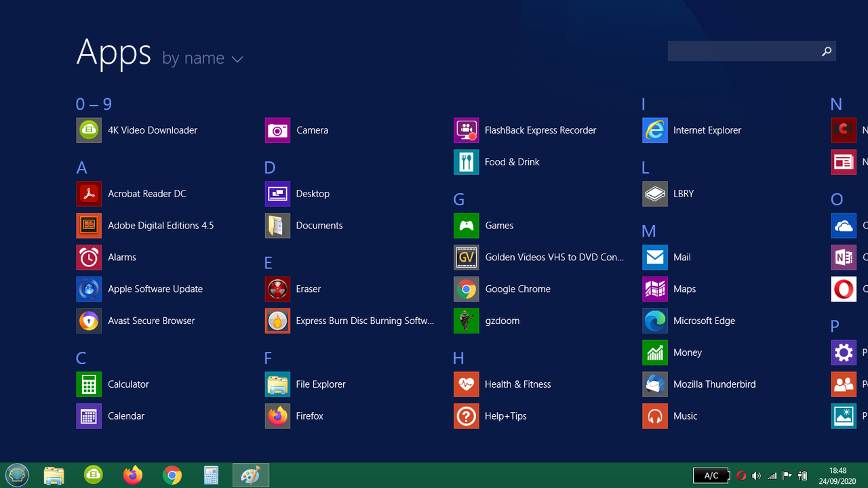Launch Golden Videos VHS to DVD Converter
Image resolution: width=868 pixels, height=488 pixels.
click(x=538, y=258)
